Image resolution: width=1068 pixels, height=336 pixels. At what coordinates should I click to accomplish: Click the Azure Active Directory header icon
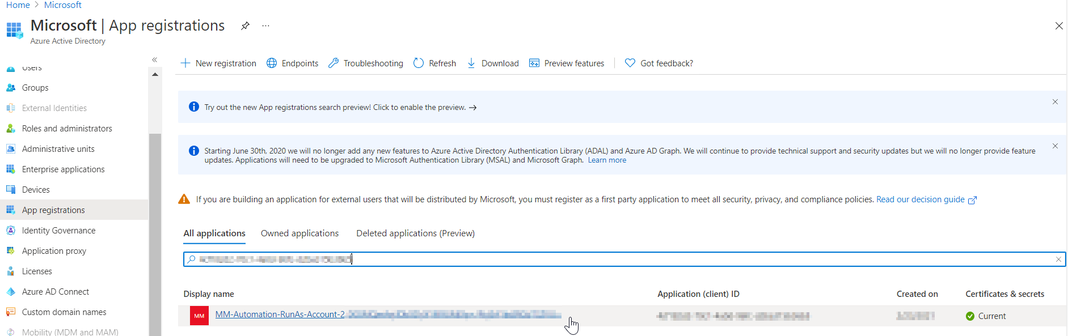15,31
